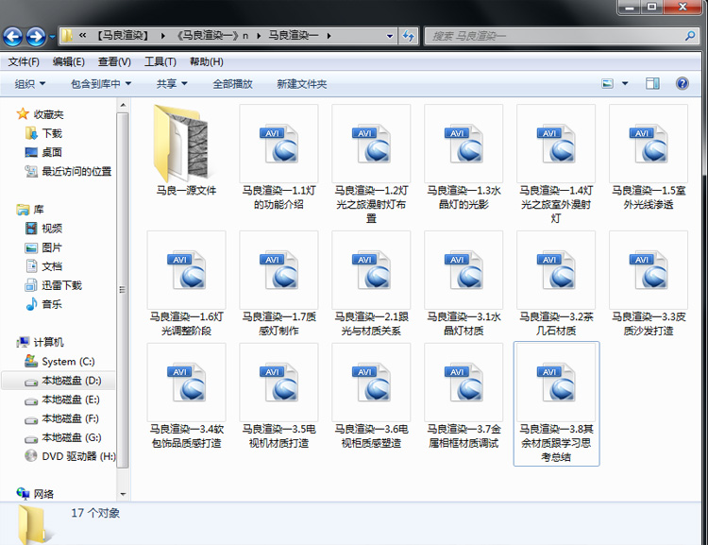Expand the 【马良渲染】 breadcrumb arrow
Image resolution: width=708 pixels, height=545 pixels.
[163, 35]
